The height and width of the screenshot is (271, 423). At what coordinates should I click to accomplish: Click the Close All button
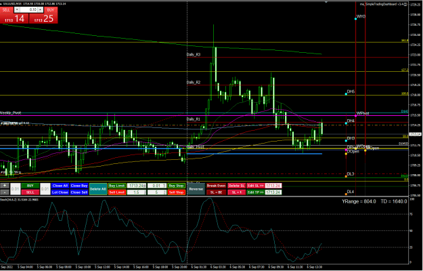60,186
